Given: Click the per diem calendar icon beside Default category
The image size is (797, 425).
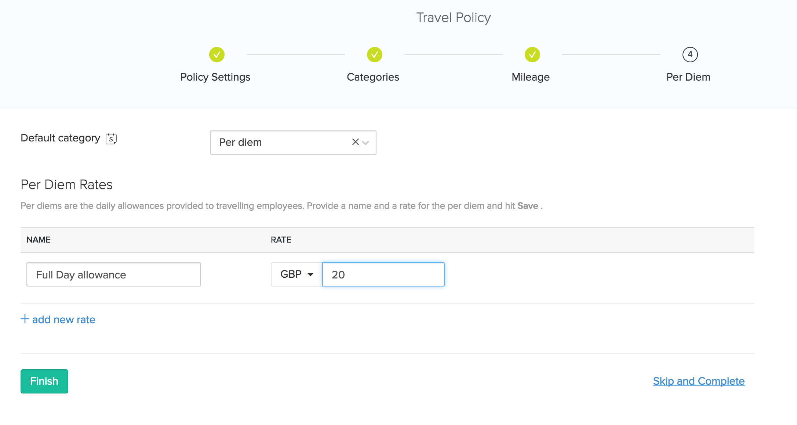Looking at the screenshot, I should 111,139.
